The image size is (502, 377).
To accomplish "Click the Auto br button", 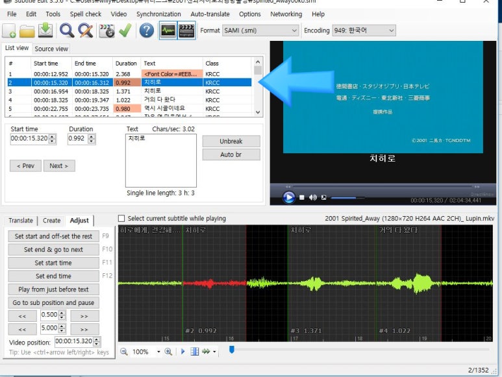I will pos(231,154).
